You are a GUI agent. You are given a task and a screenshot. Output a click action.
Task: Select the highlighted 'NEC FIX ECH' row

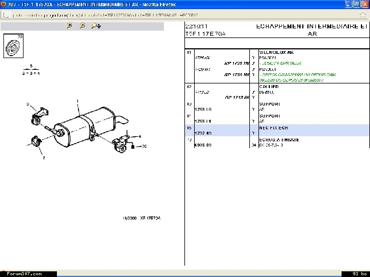pyautogui.click(x=277, y=131)
